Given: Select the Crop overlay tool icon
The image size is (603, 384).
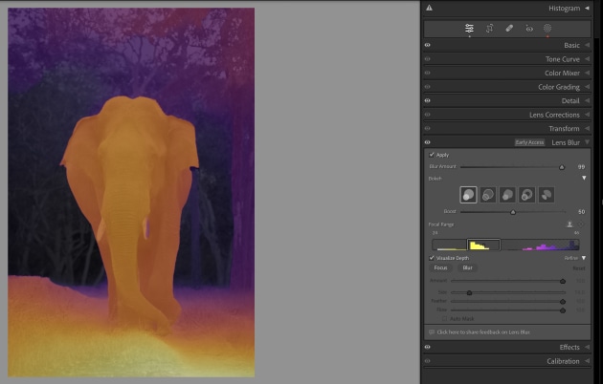Looking at the screenshot, I should [489, 29].
